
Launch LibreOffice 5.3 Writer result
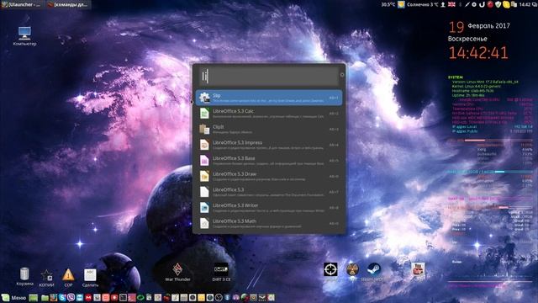tap(269, 208)
